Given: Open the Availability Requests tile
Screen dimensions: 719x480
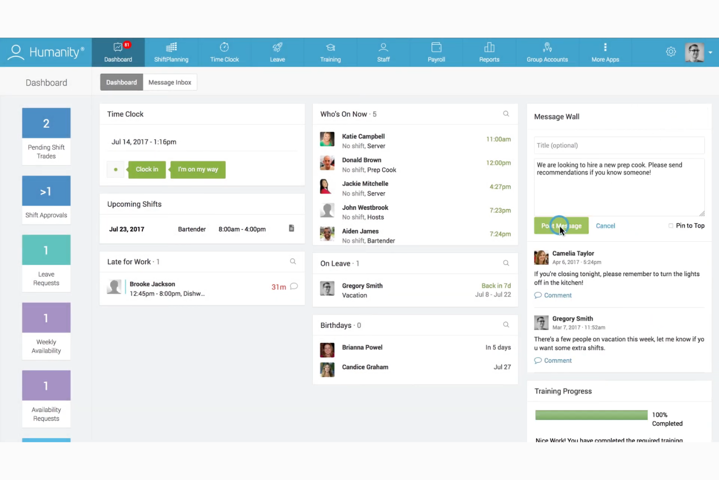Looking at the screenshot, I should coord(46,399).
